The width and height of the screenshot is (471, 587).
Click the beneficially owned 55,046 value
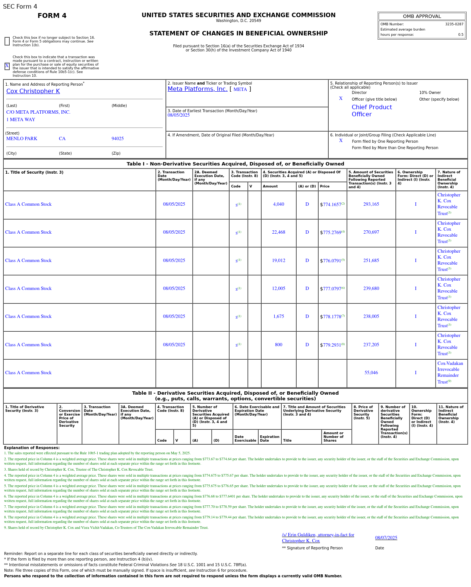(x=371, y=373)
